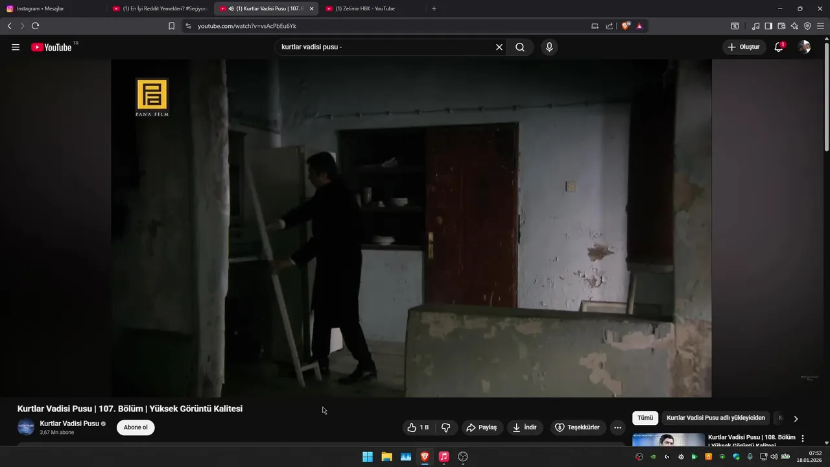Toggle the browser sidebar panel

[768, 26]
